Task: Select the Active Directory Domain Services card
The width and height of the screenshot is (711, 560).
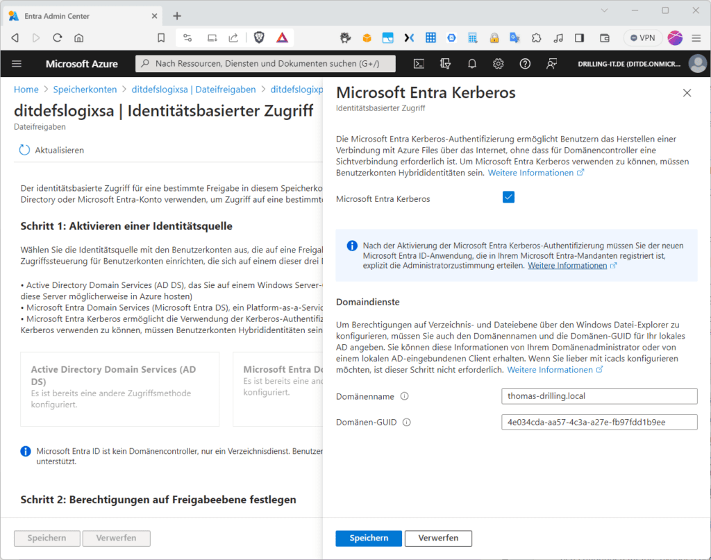Action: pyautogui.click(x=119, y=389)
